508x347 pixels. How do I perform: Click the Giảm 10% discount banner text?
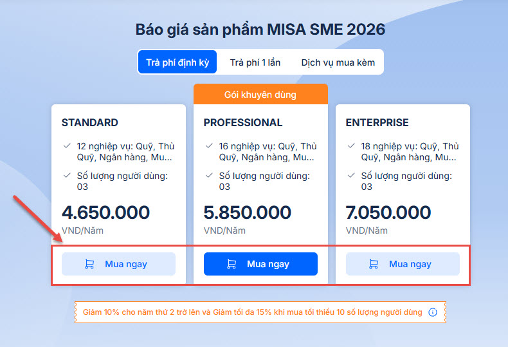coord(252,312)
